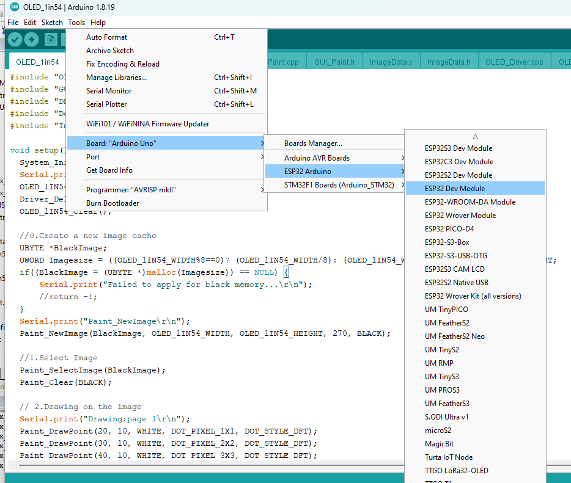Click comment '//1.Select Image'
The image size is (571, 483).
[59, 358]
